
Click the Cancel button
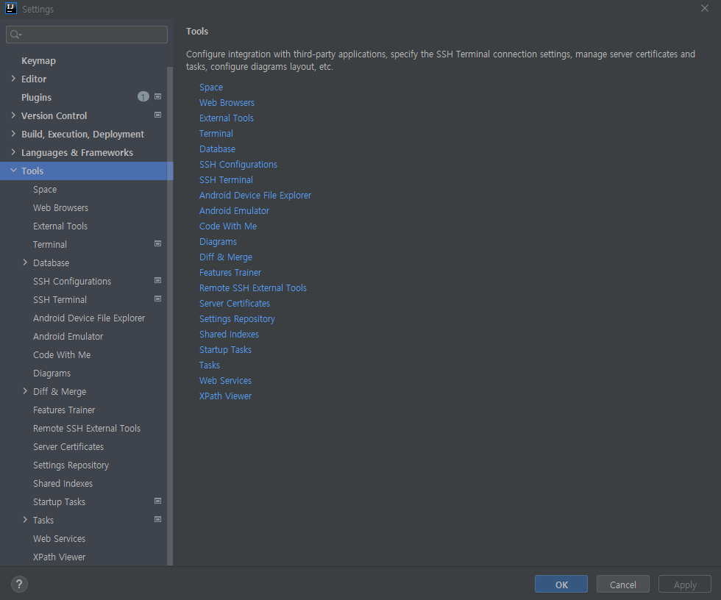[x=623, y=585]
